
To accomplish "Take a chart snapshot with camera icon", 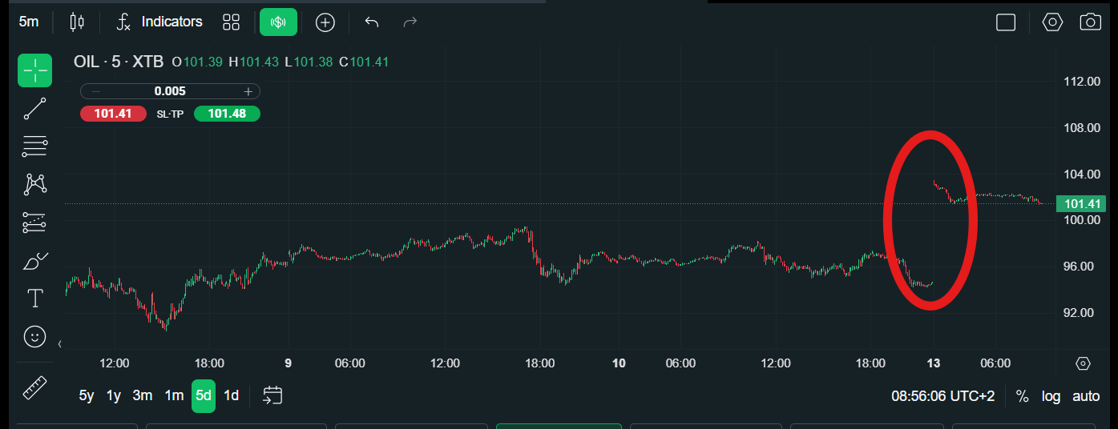I will 1090,22.
